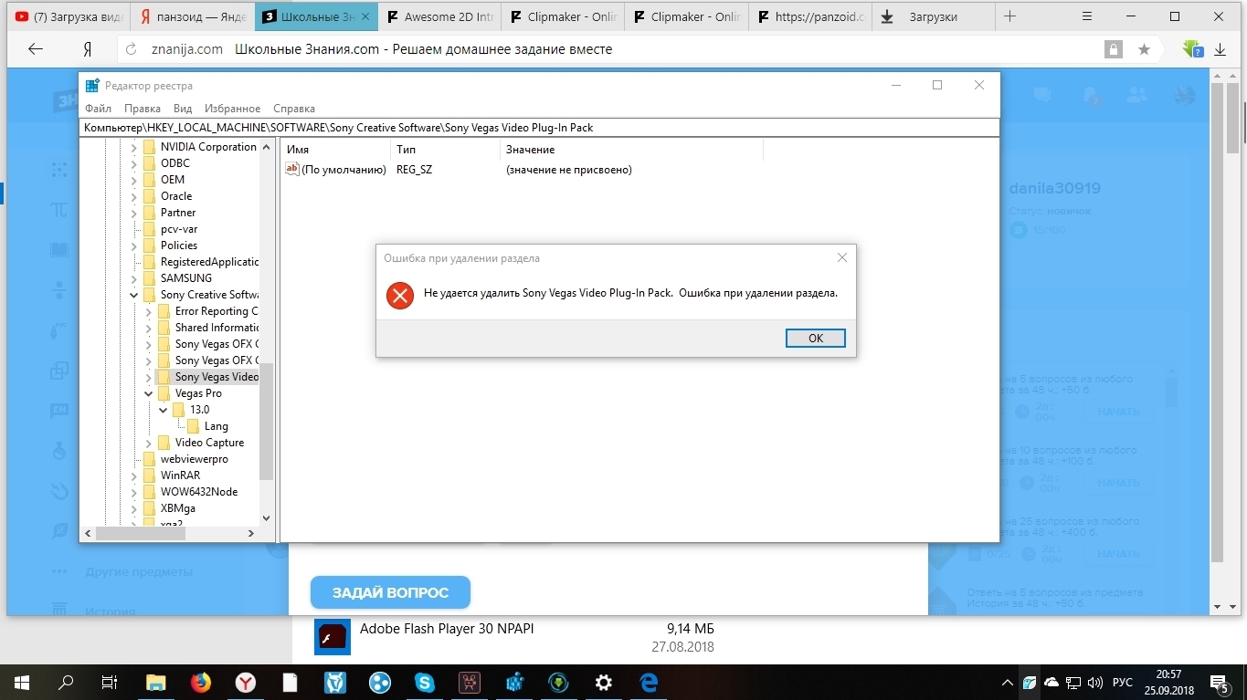
Task: Open the Файл menu in Registry Editor
Action: pos(98,109)
